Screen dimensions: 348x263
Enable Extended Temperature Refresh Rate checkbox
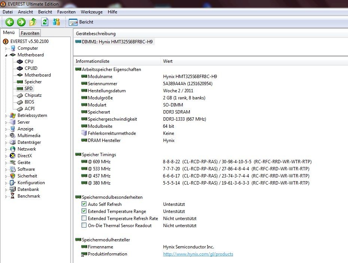(84, 219)
